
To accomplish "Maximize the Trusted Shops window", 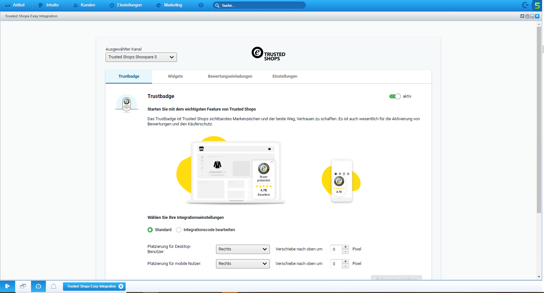I will click(532, 16).
